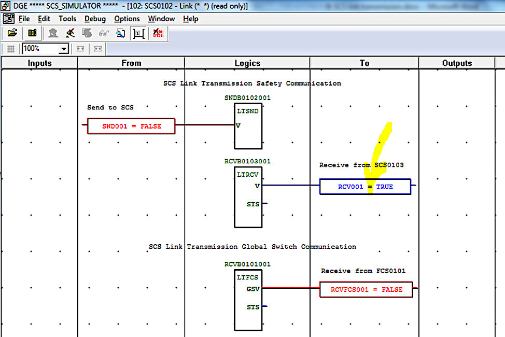Select the SND001 = FALSE variable box

point(131,127)
